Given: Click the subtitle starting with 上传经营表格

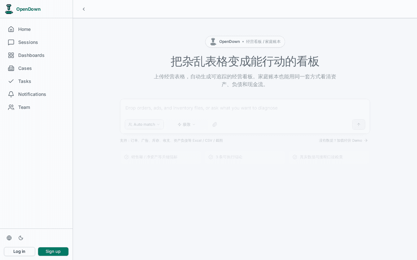Looking at the screenshot, I should pyautogui.click(x=245, y=81).
